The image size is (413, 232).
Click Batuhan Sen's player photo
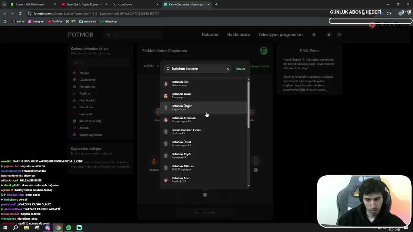(x=166, y=84)
